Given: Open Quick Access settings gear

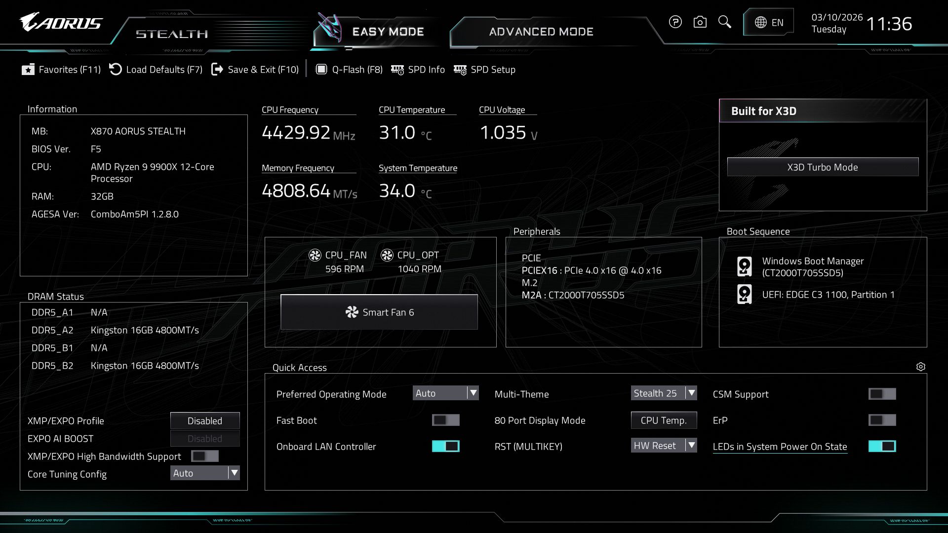Looking at the screenshot, I should click(x=921, y=367).
